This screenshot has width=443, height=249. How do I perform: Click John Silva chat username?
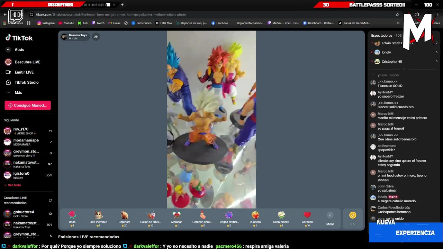tap(386, 186)
